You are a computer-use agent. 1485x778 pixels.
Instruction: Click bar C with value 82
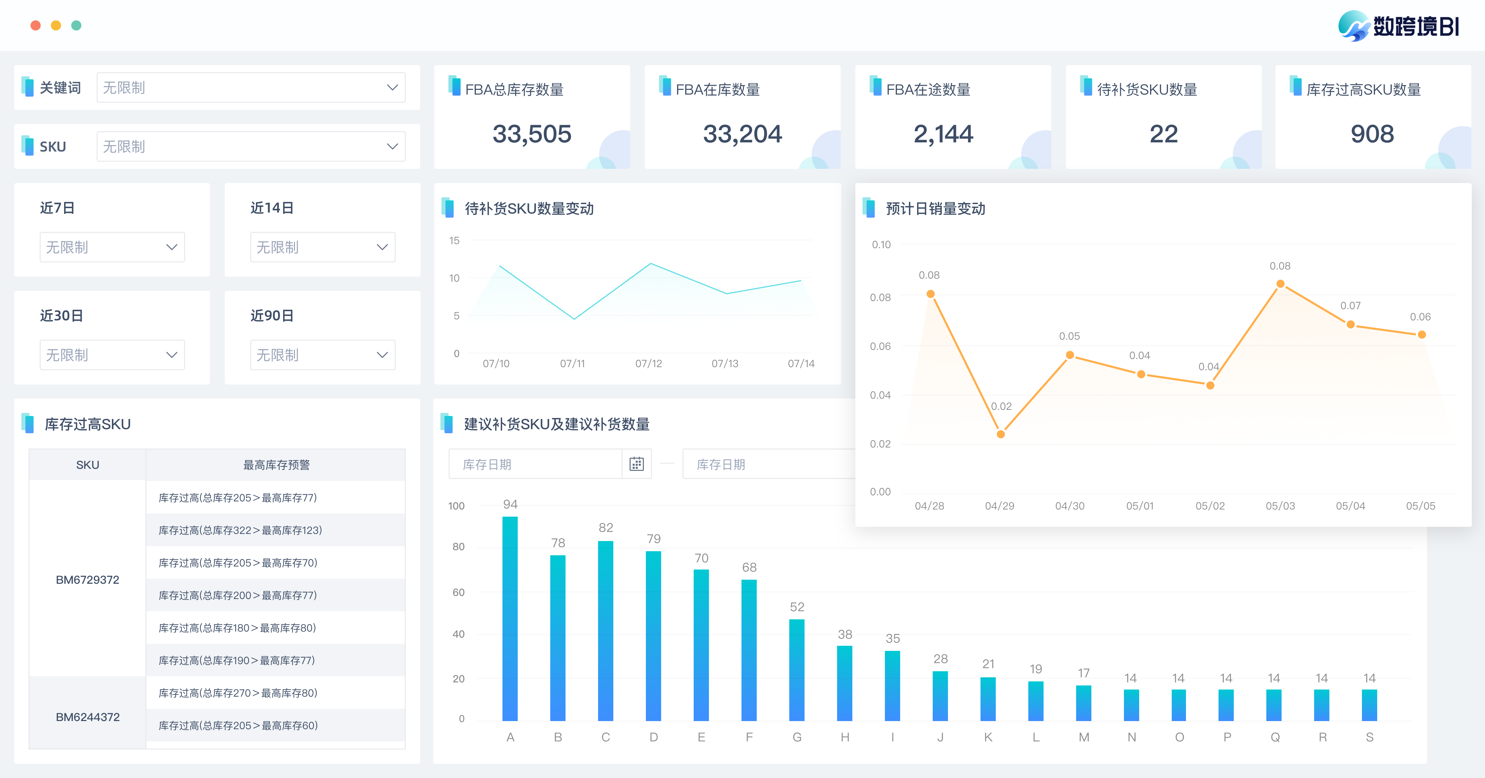[606, 631]
